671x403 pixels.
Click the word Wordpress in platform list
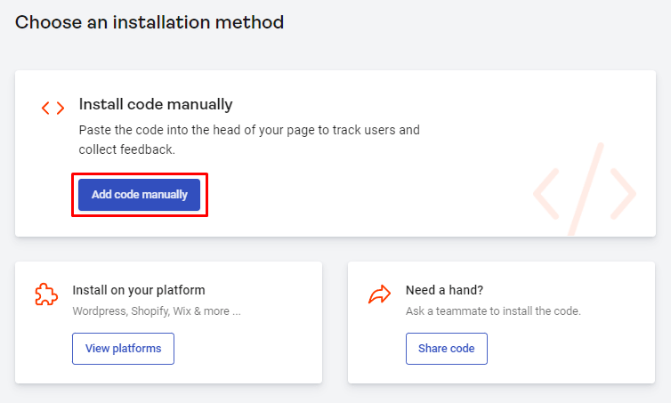point(101,311)
